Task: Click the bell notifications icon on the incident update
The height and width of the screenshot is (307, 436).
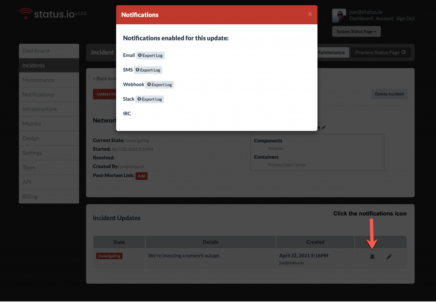Action: click(372, 256)
